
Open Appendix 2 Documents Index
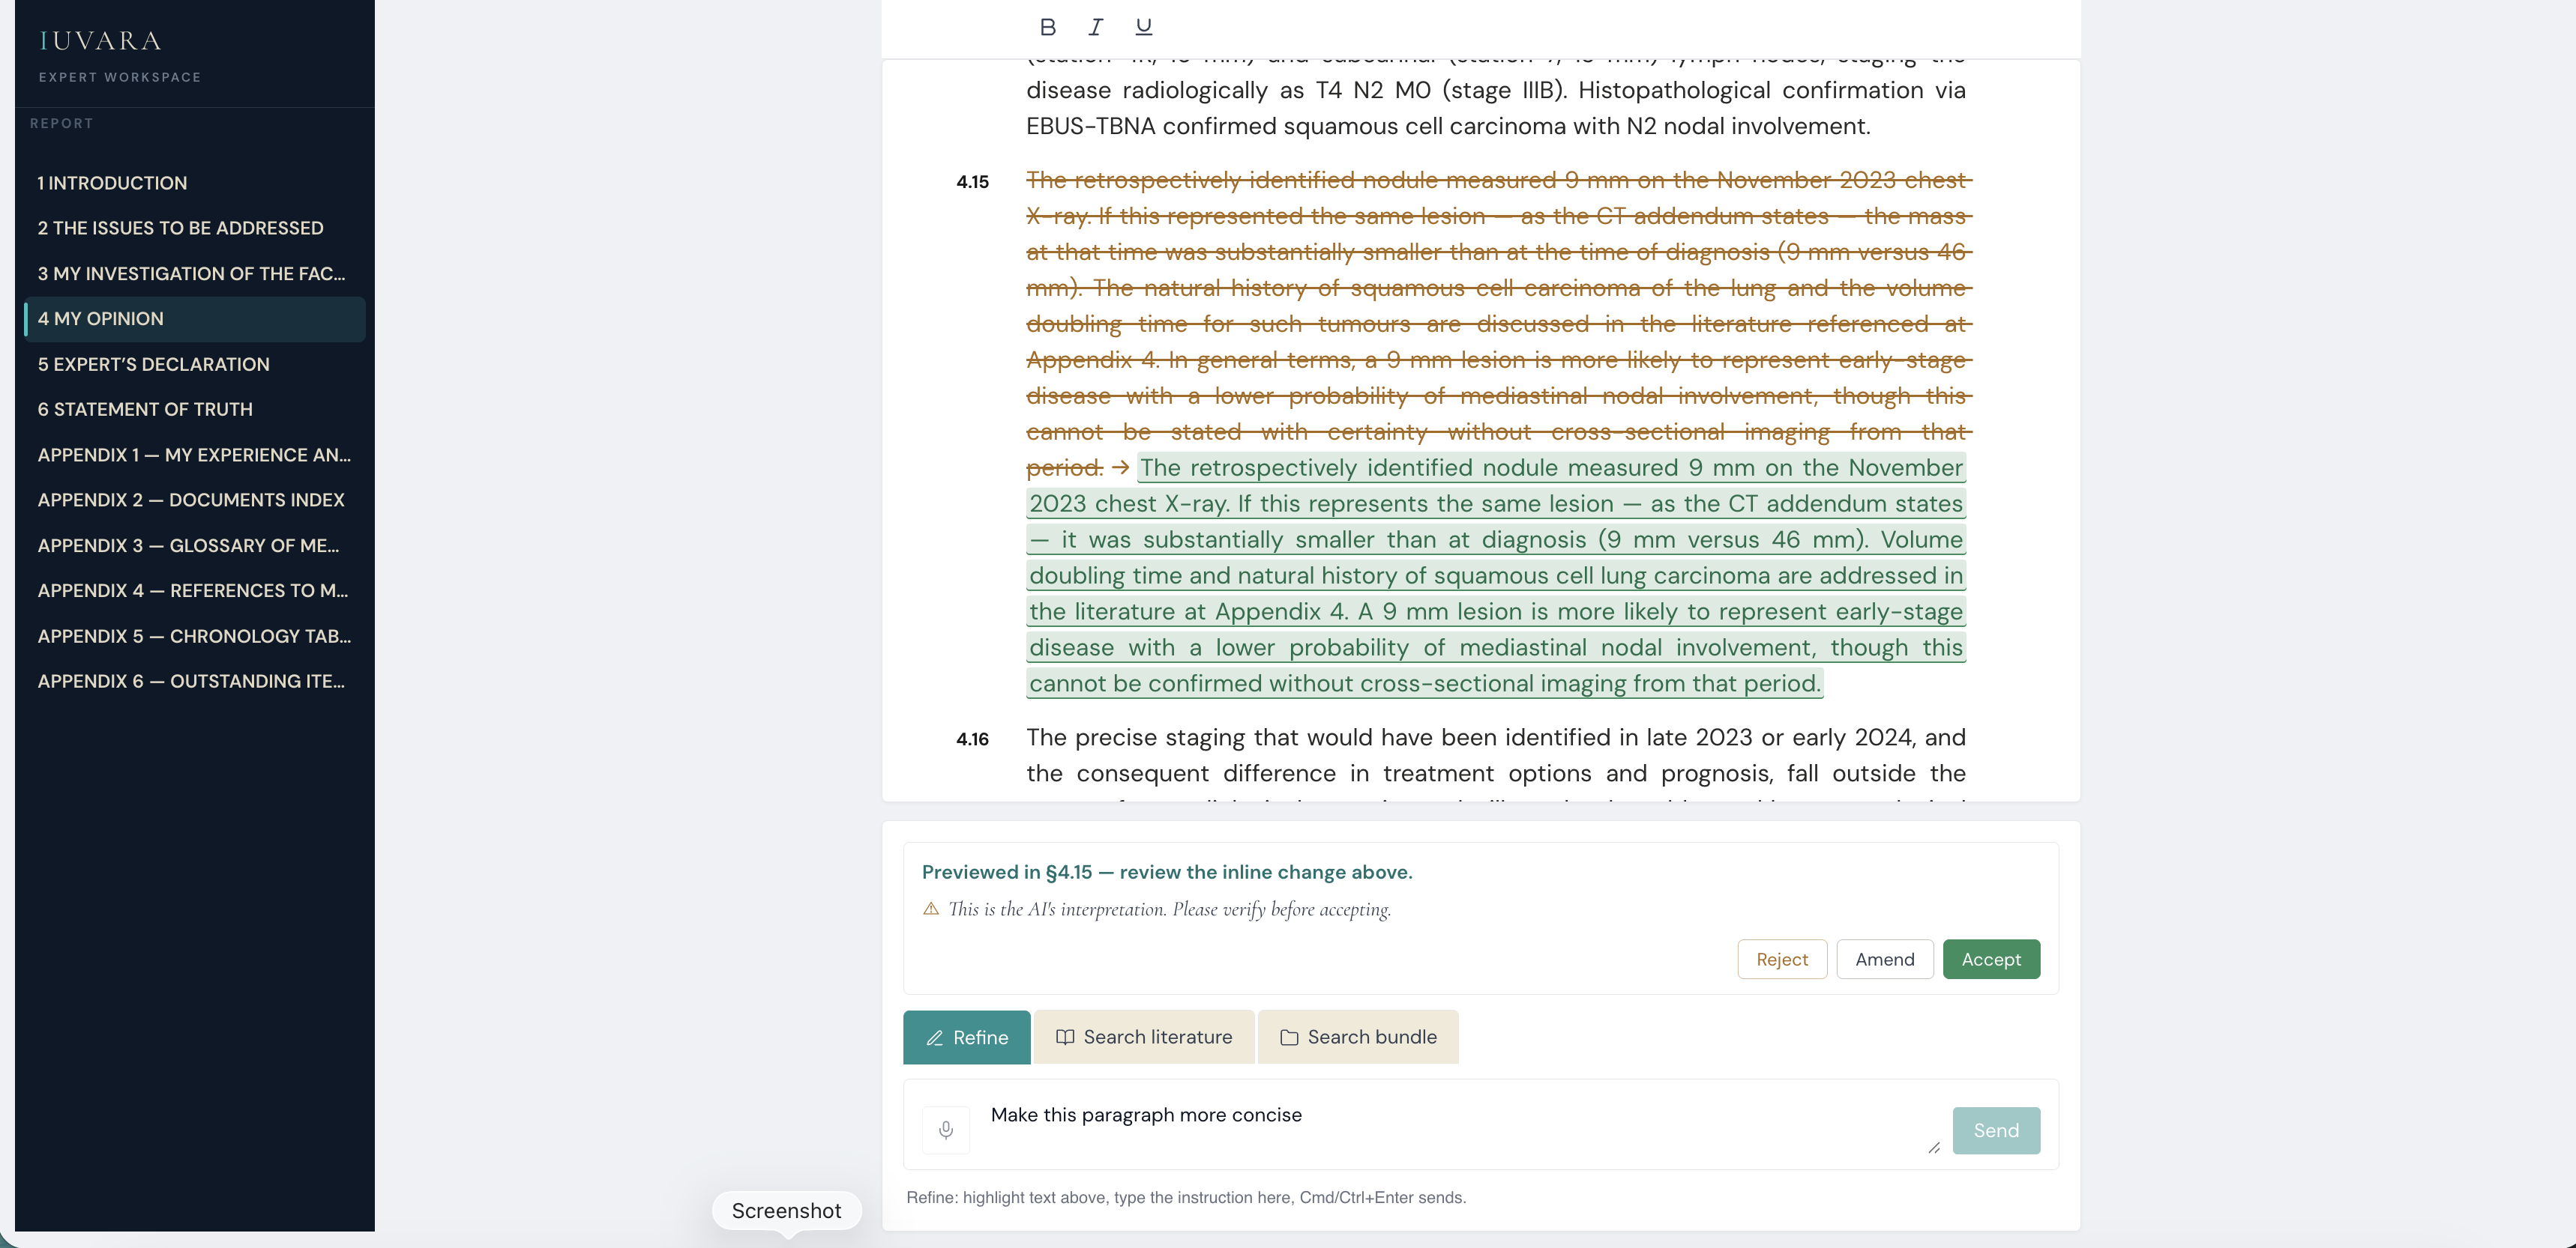tap(195, 500)
